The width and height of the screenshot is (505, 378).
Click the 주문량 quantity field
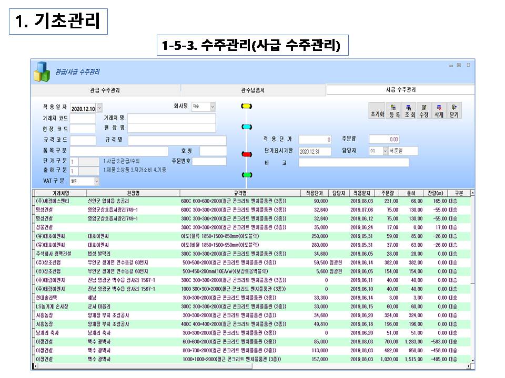(384, 139)
